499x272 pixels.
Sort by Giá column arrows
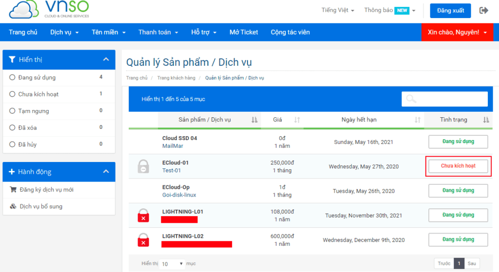pyautogui.click(x=297, y=120)
